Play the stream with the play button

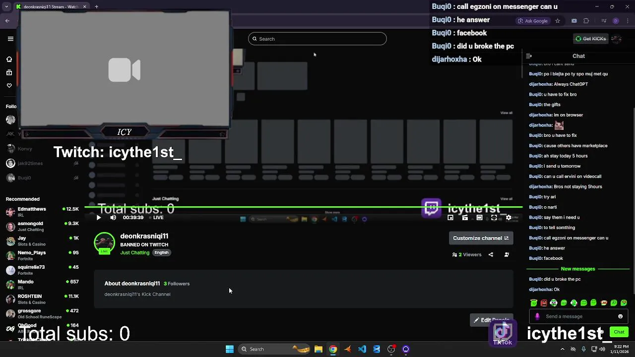[98, 217]
